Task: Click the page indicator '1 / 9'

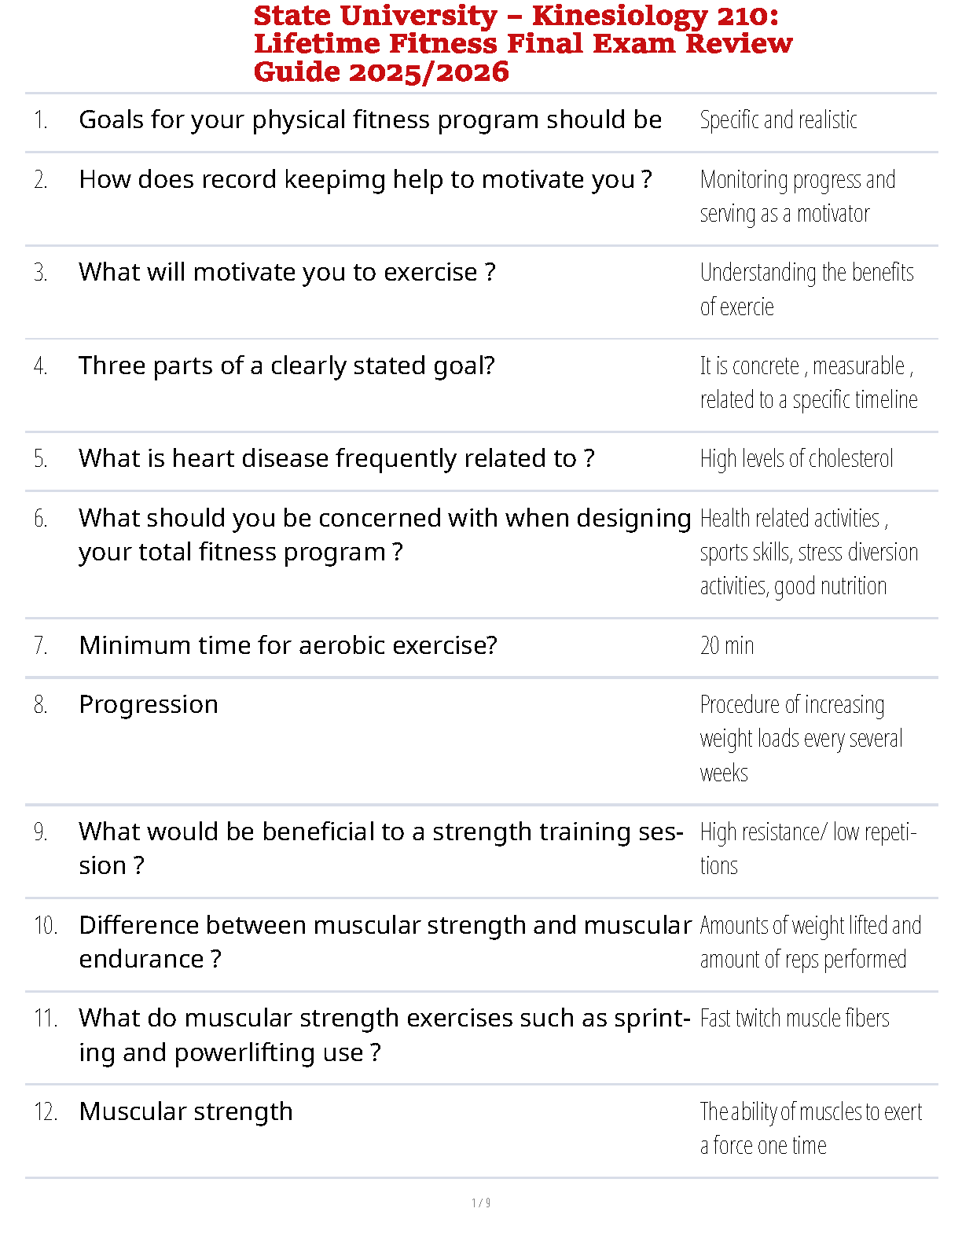Action: [x=481, y=1203]
